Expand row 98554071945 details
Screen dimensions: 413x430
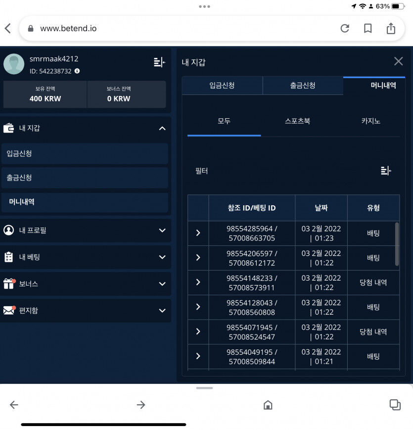(198, 332)
